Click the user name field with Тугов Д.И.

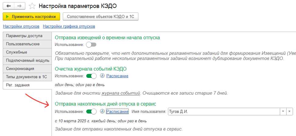[x=223, y=111]
